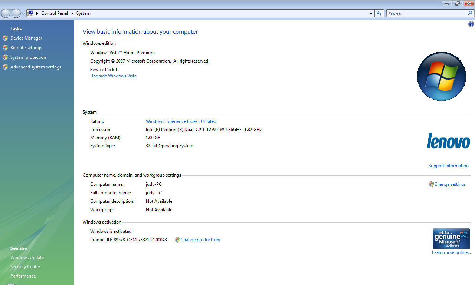Select Control Panel in the breadcrumb

(x=55, y=13)
